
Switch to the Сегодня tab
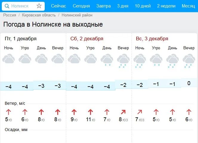pos(81,6)
